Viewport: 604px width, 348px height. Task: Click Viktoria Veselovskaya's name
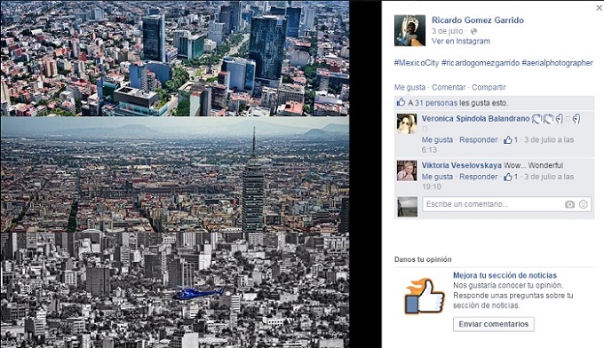point(462,165)
